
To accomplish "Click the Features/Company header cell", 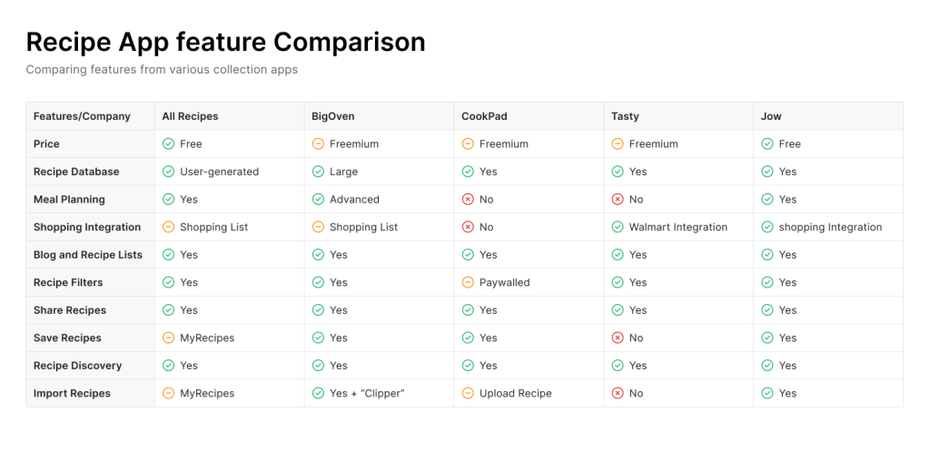I will click(x=90, y=116).
